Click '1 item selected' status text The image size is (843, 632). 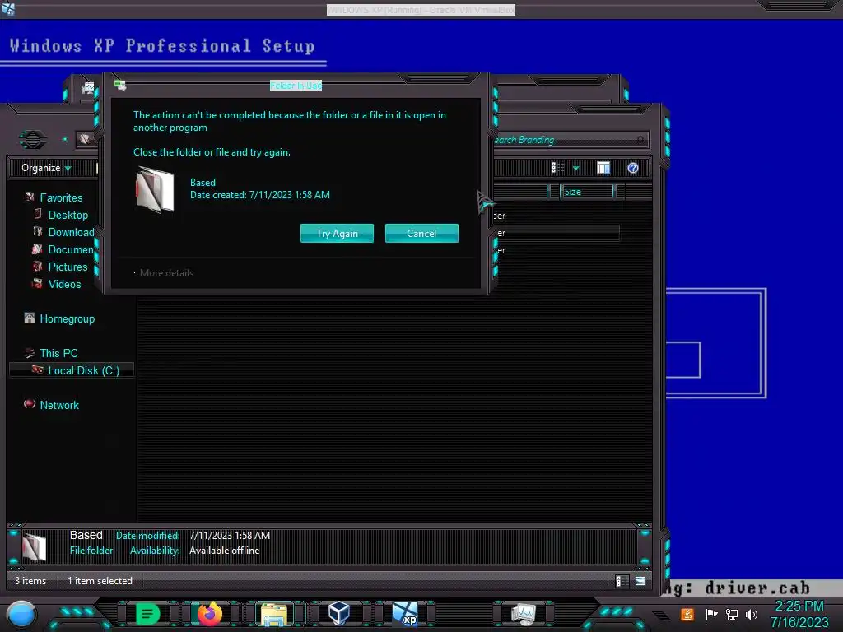click(x=100, y=581)
